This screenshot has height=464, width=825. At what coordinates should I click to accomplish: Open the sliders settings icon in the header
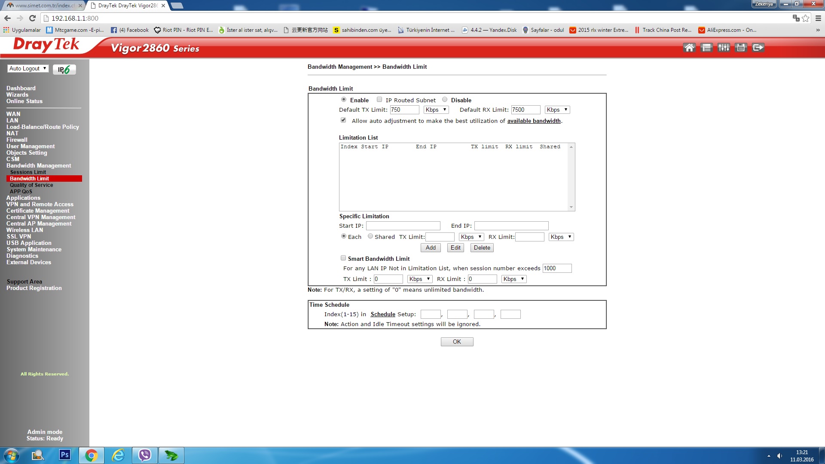point(724,48)
